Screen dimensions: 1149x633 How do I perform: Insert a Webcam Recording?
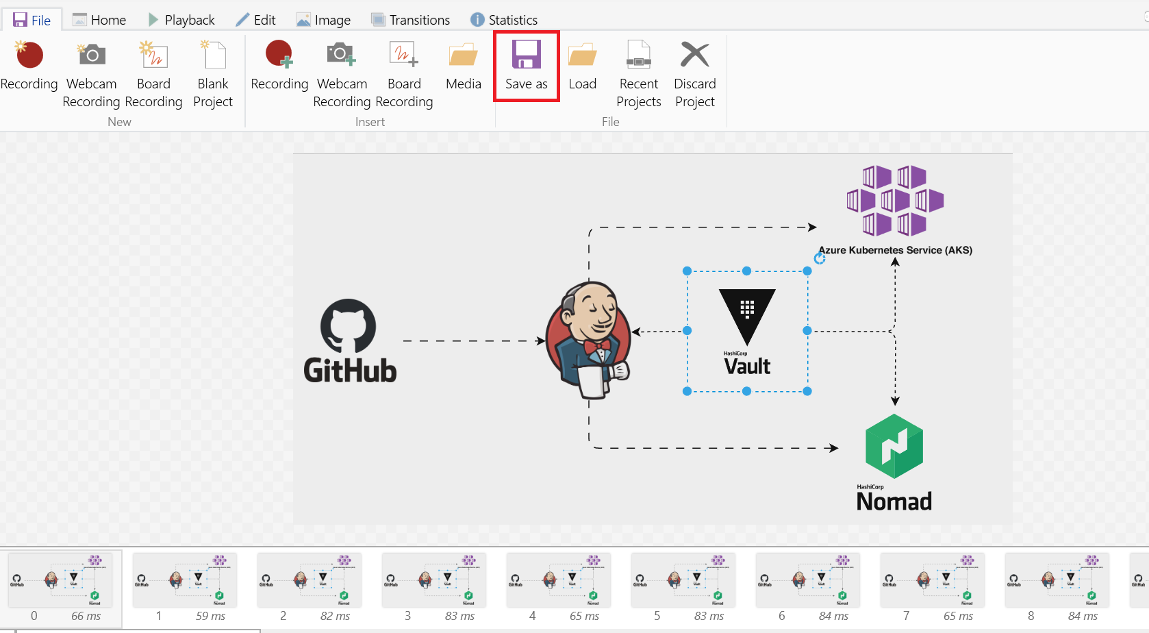(x=342, y=74)
